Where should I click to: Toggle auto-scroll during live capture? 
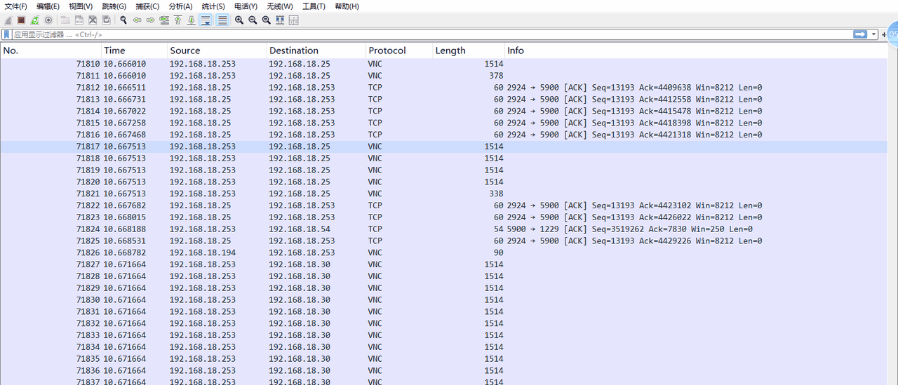[x=206, y=20]
